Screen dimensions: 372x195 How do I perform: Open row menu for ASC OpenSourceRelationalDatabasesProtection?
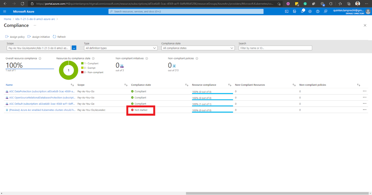pos(364,97)
